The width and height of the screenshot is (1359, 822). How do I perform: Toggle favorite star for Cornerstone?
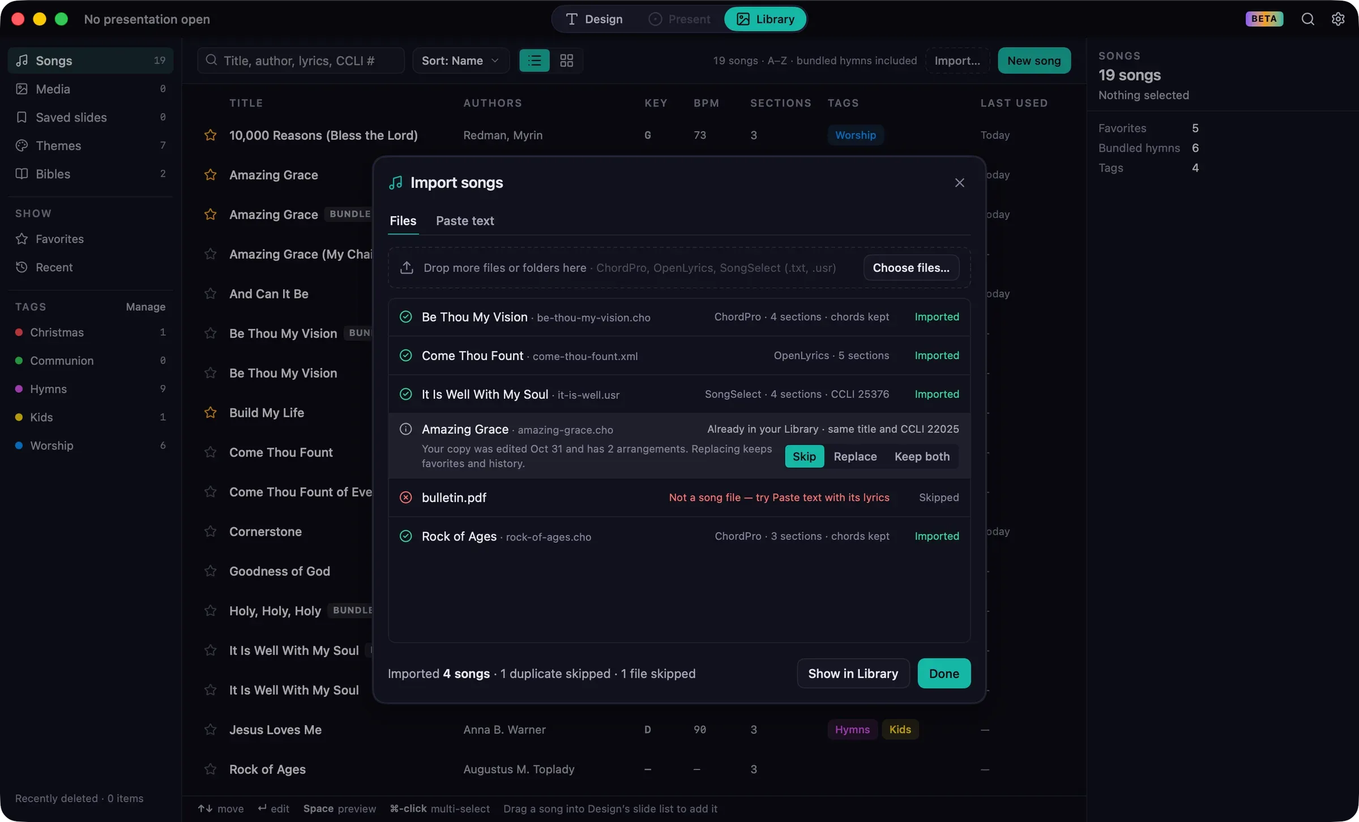point(210,532)
